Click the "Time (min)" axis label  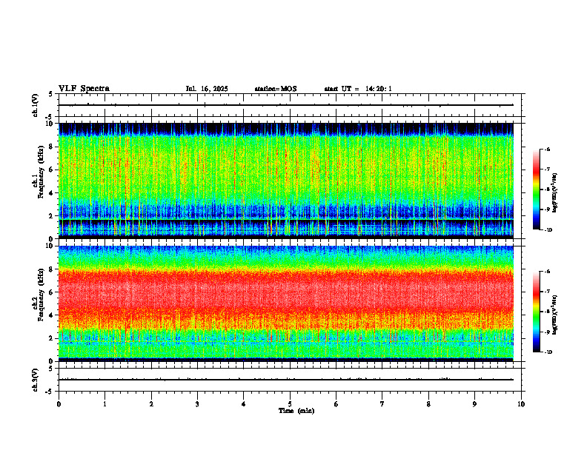tap(296, 411)
